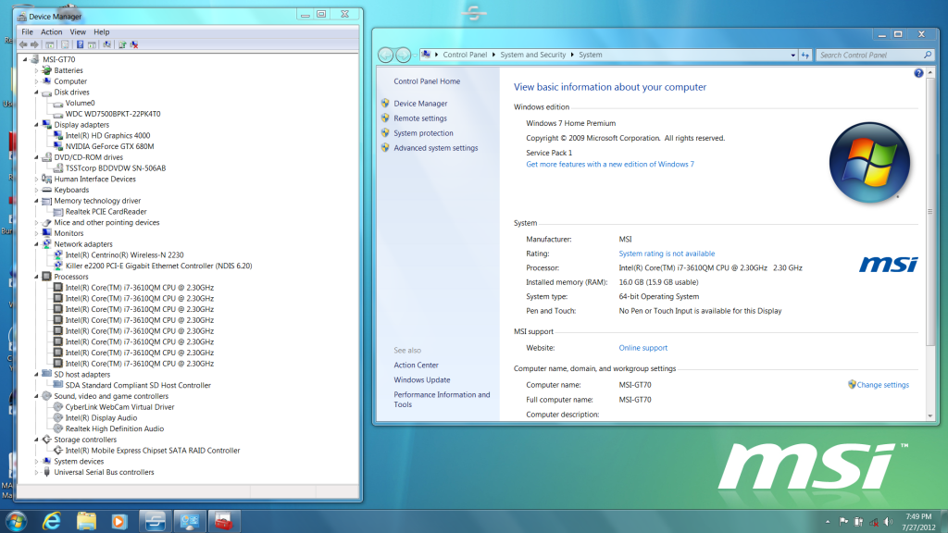The width and height of the screenshot is (948, 533).
Task: Click volume speaker icon in system tray
Action: pyautogui.click(x=888, y=522)
